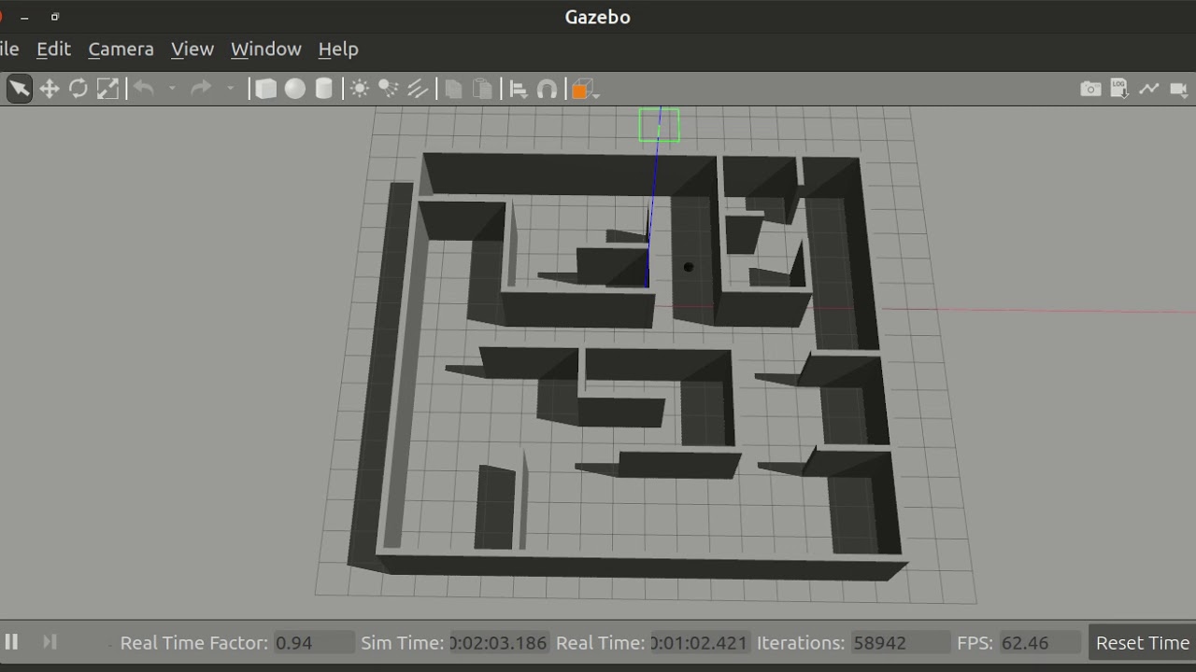Image resolution: width=1196 pixels, height=672 pixels.
Task: Add a directional light
Action: [417, 89]
